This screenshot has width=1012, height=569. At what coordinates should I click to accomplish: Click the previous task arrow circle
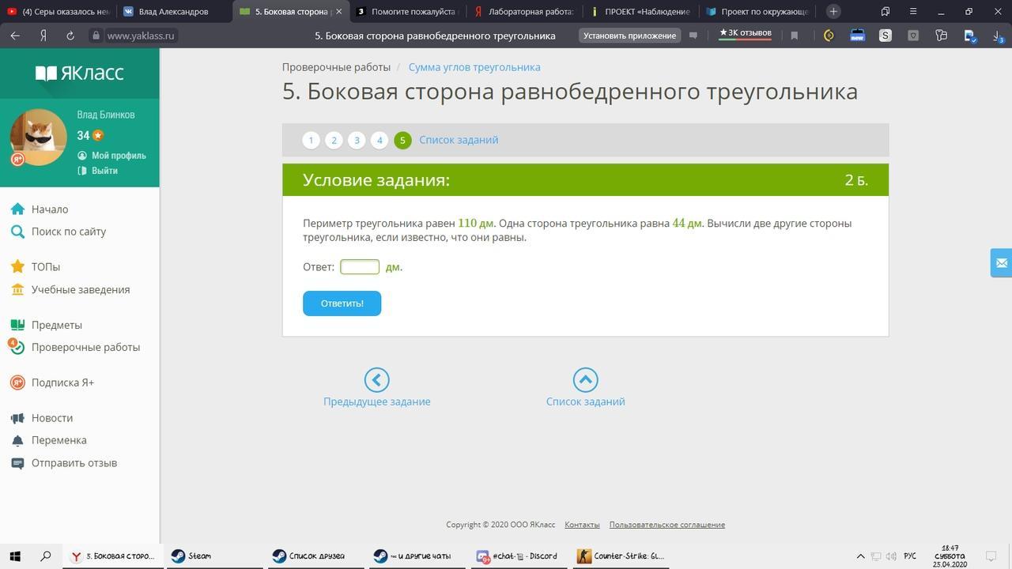pos(376,380)
